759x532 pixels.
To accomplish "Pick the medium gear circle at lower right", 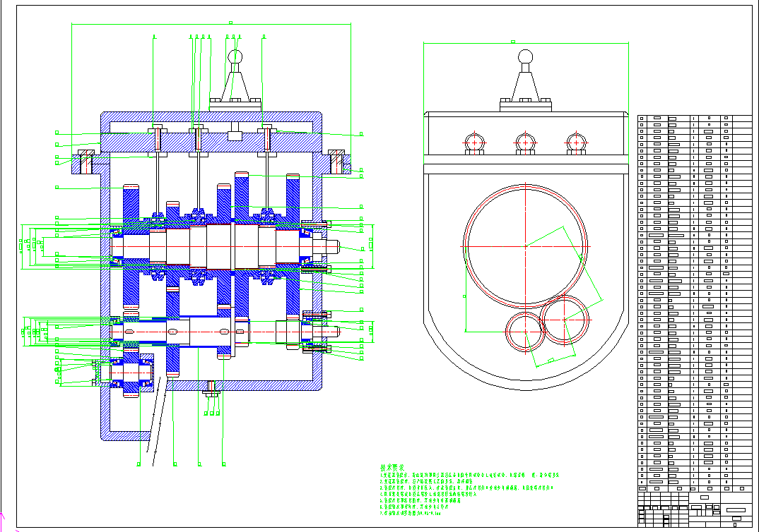I will [564, 319].
